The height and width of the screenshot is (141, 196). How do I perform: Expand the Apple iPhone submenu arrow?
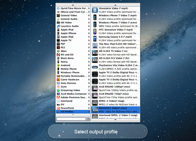tap(89, 33)
